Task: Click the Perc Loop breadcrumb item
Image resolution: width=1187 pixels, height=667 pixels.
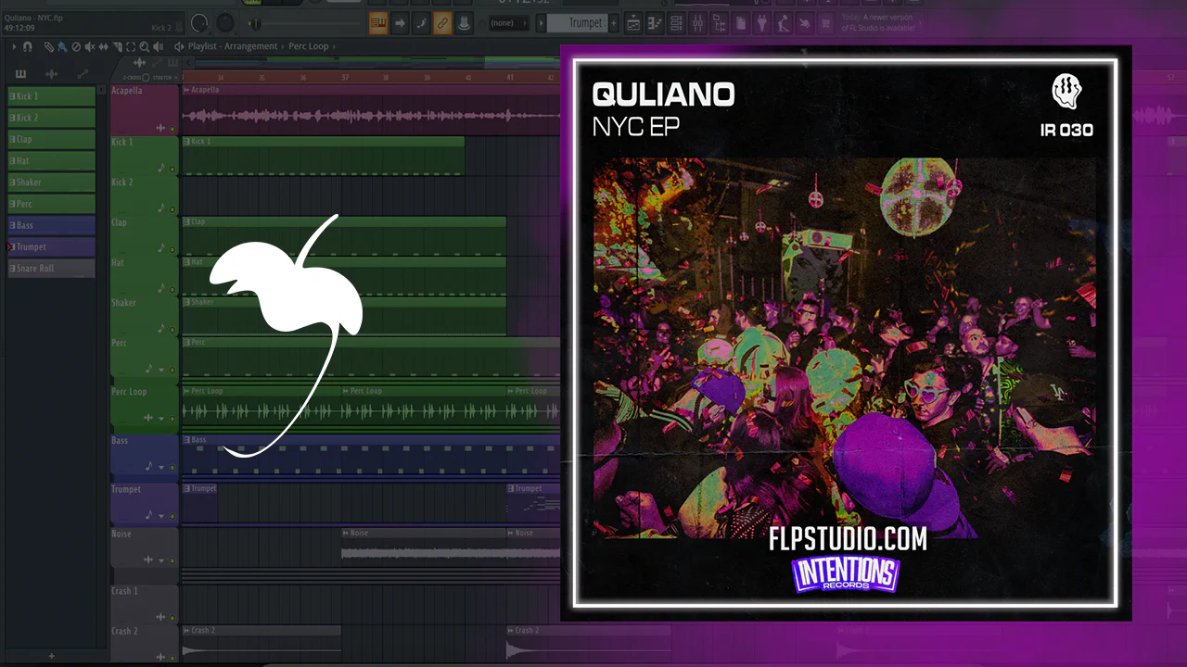Action: 308,46
